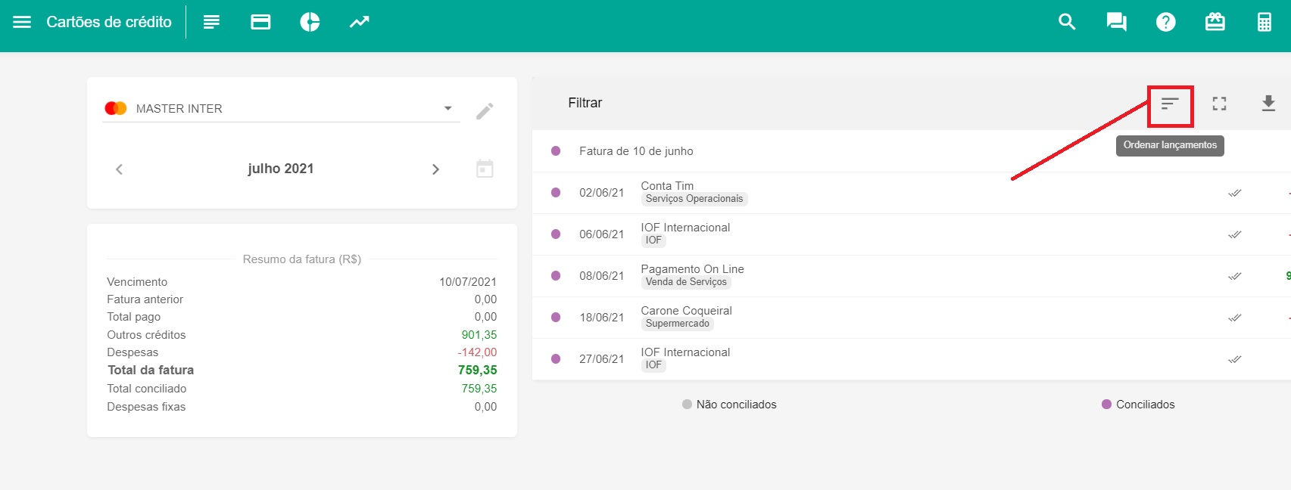Open the trending line chart icon

click(359, 22)
